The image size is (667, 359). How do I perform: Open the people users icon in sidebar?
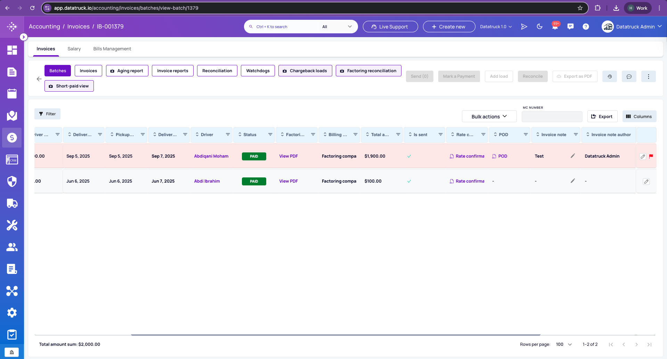(12, 247)
